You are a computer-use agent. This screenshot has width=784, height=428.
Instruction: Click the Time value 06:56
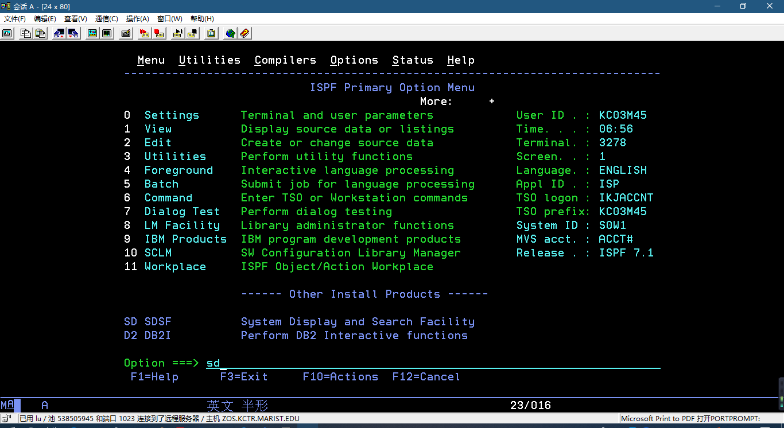pos(616,129)
